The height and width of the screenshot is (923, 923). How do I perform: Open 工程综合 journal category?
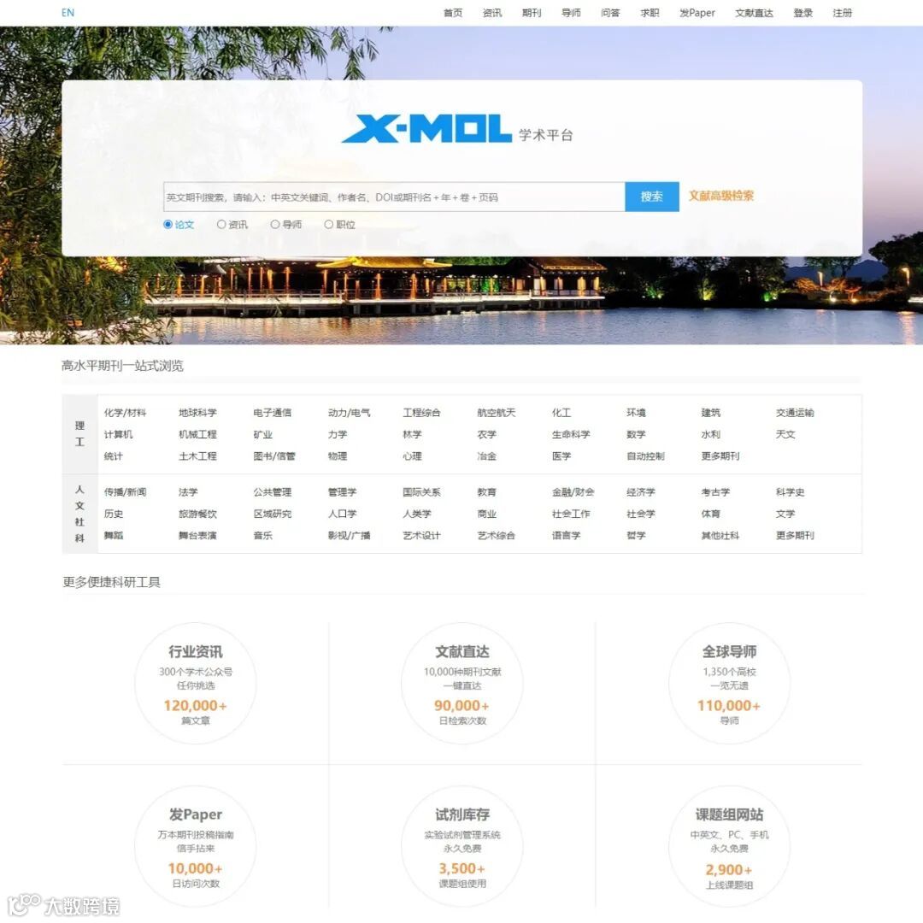pyautogui.click(x=421, y=413)
